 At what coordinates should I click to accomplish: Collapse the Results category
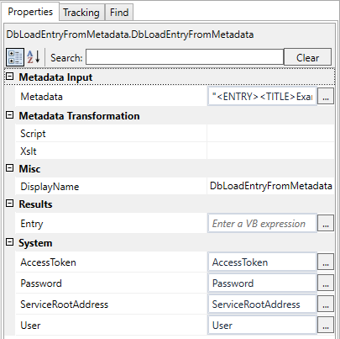coord(10,204)
